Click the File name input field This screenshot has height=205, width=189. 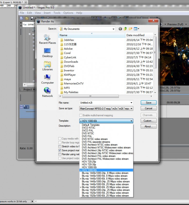[x=106, y=102]
